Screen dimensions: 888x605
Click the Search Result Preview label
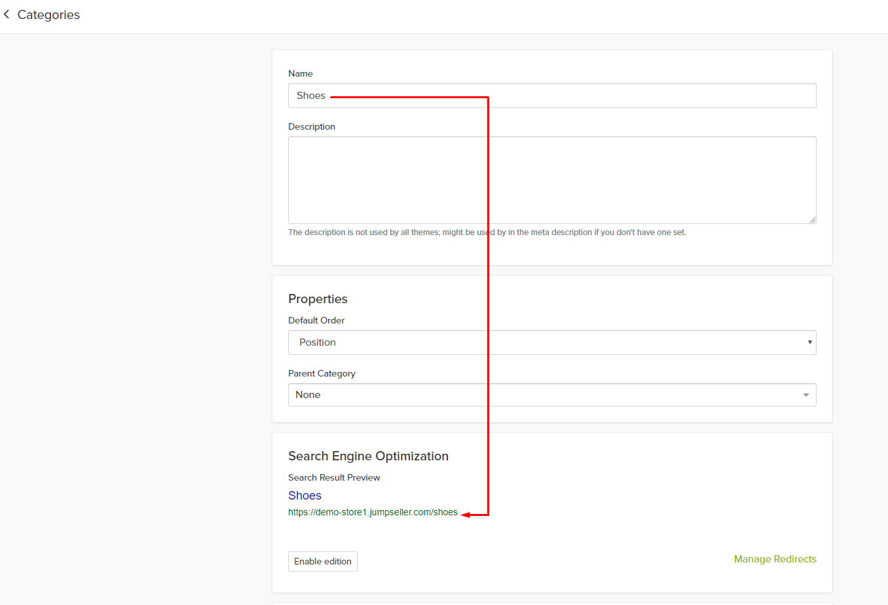334,477
